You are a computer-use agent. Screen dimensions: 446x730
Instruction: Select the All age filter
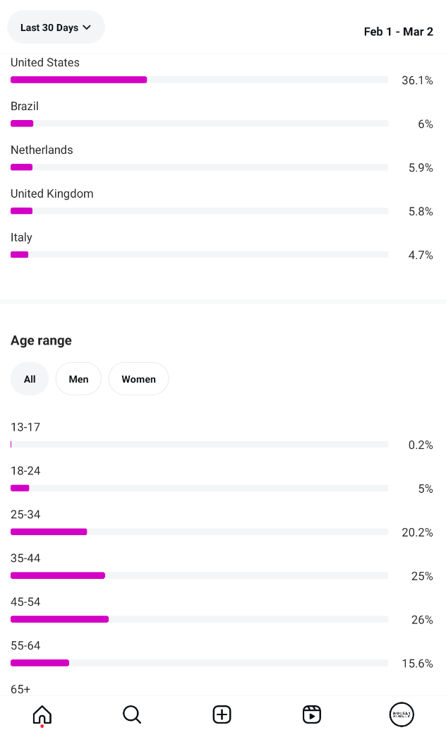pos(30,379)
